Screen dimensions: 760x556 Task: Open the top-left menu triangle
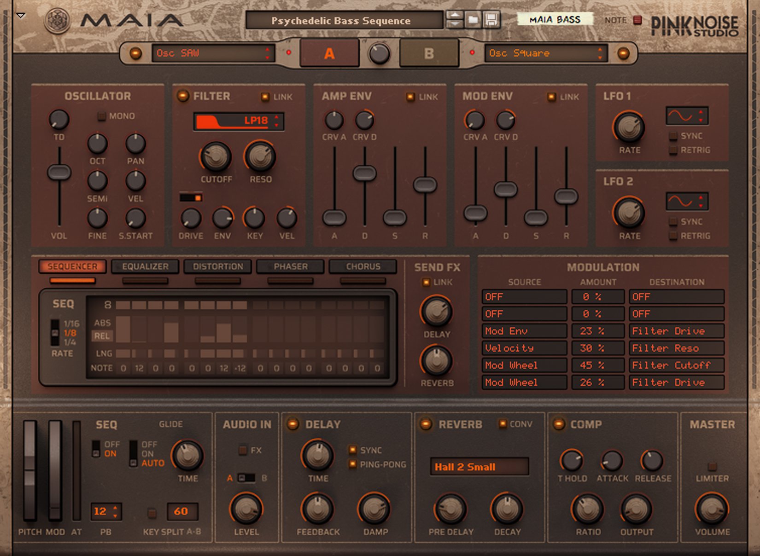(21, 16)
